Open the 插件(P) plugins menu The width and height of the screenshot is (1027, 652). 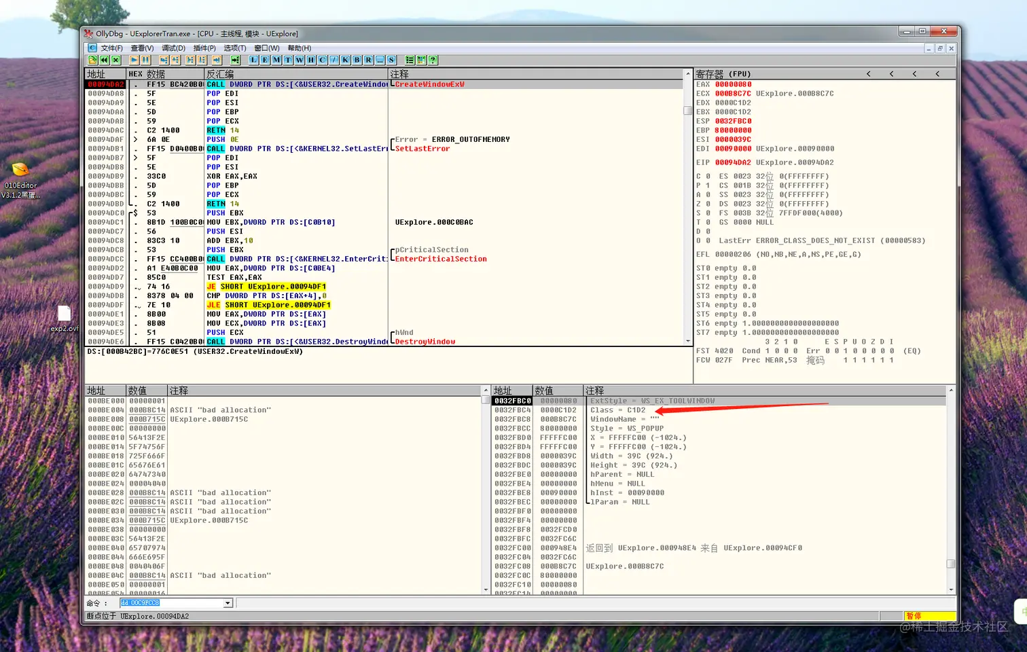coord(204,48)
